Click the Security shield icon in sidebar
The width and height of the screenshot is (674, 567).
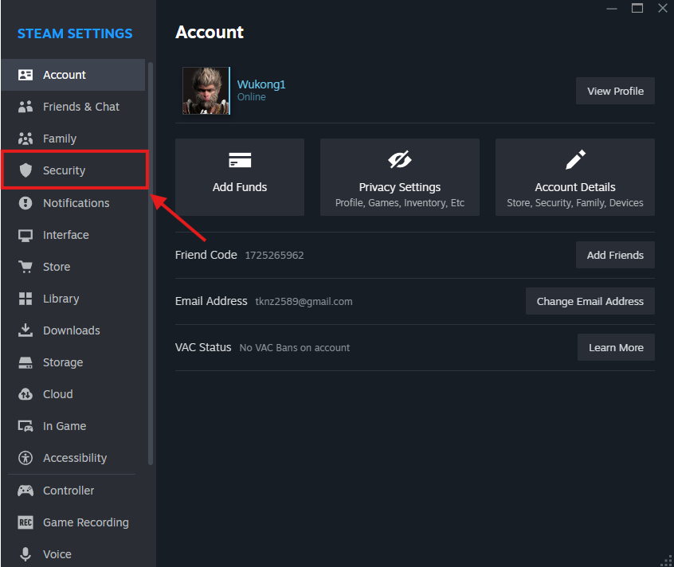tap(25, 170)
